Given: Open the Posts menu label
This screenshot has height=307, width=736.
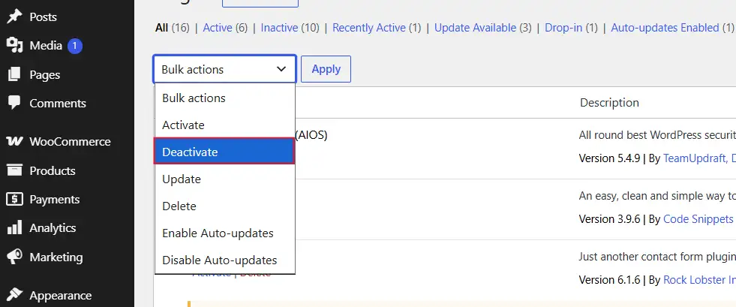Looking at the screenshot, I should [44, 17].
